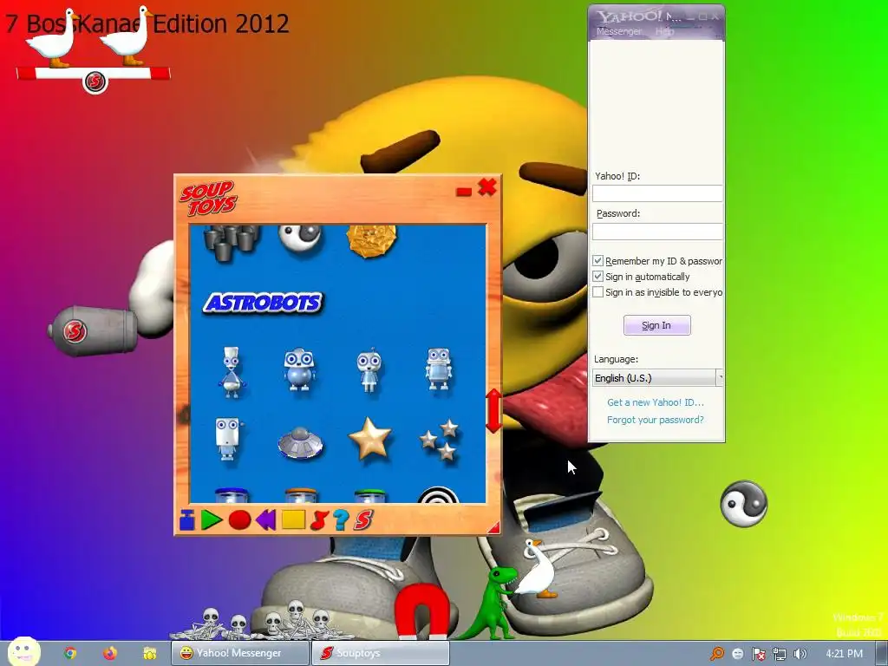Click Forgot your password link
Viewport: 888px width, 666px height.
(x=656, y=420)
